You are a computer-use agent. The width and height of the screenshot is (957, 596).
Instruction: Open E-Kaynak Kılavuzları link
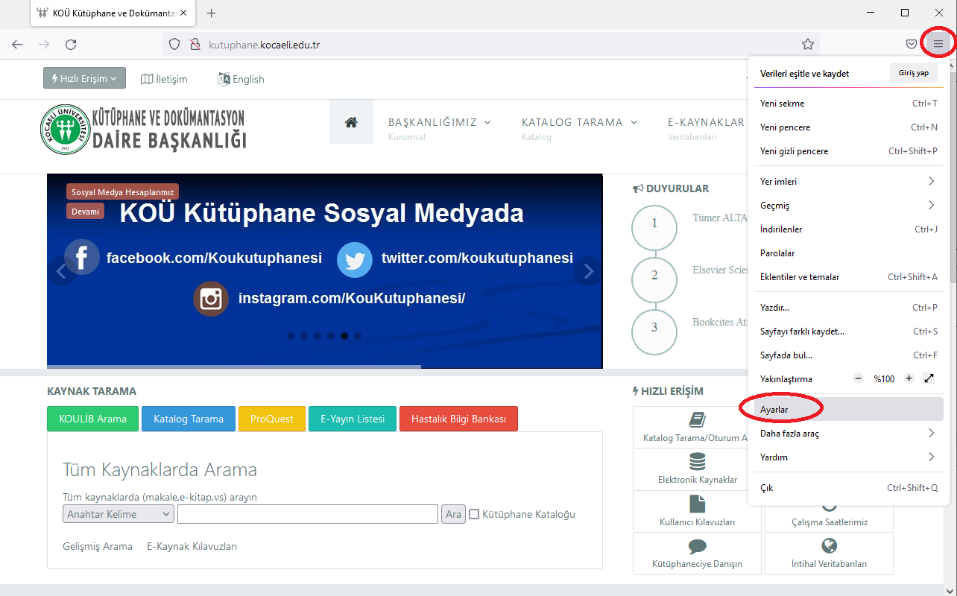point(192,546)
